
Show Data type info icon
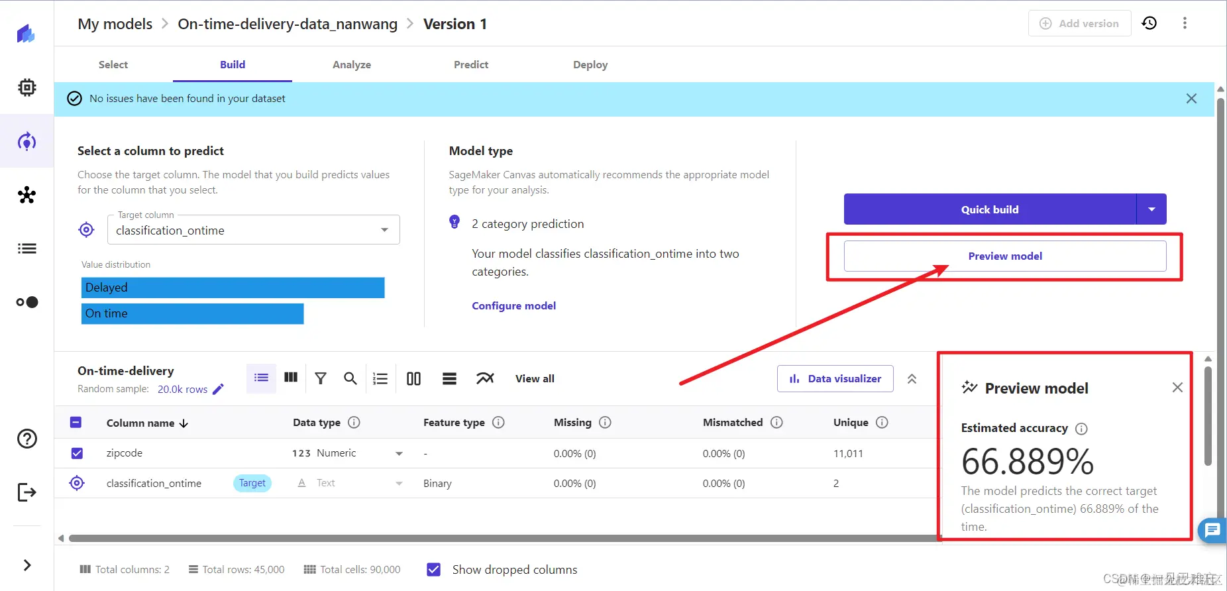[354, 423]
